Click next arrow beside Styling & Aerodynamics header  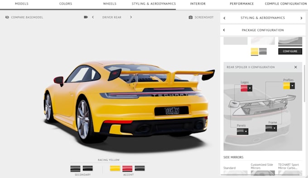(301, 18)
